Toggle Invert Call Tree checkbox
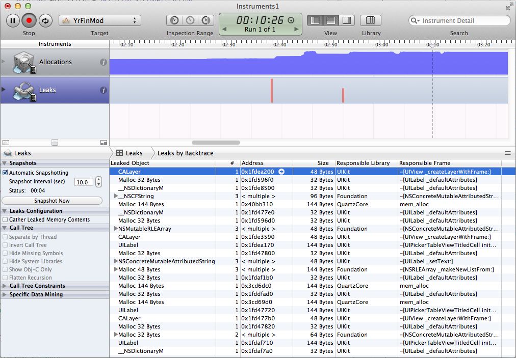Screen dimensions: 516x358 coord(5,245)
